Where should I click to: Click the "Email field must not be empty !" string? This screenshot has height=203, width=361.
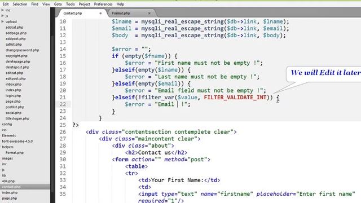point(209,90)
